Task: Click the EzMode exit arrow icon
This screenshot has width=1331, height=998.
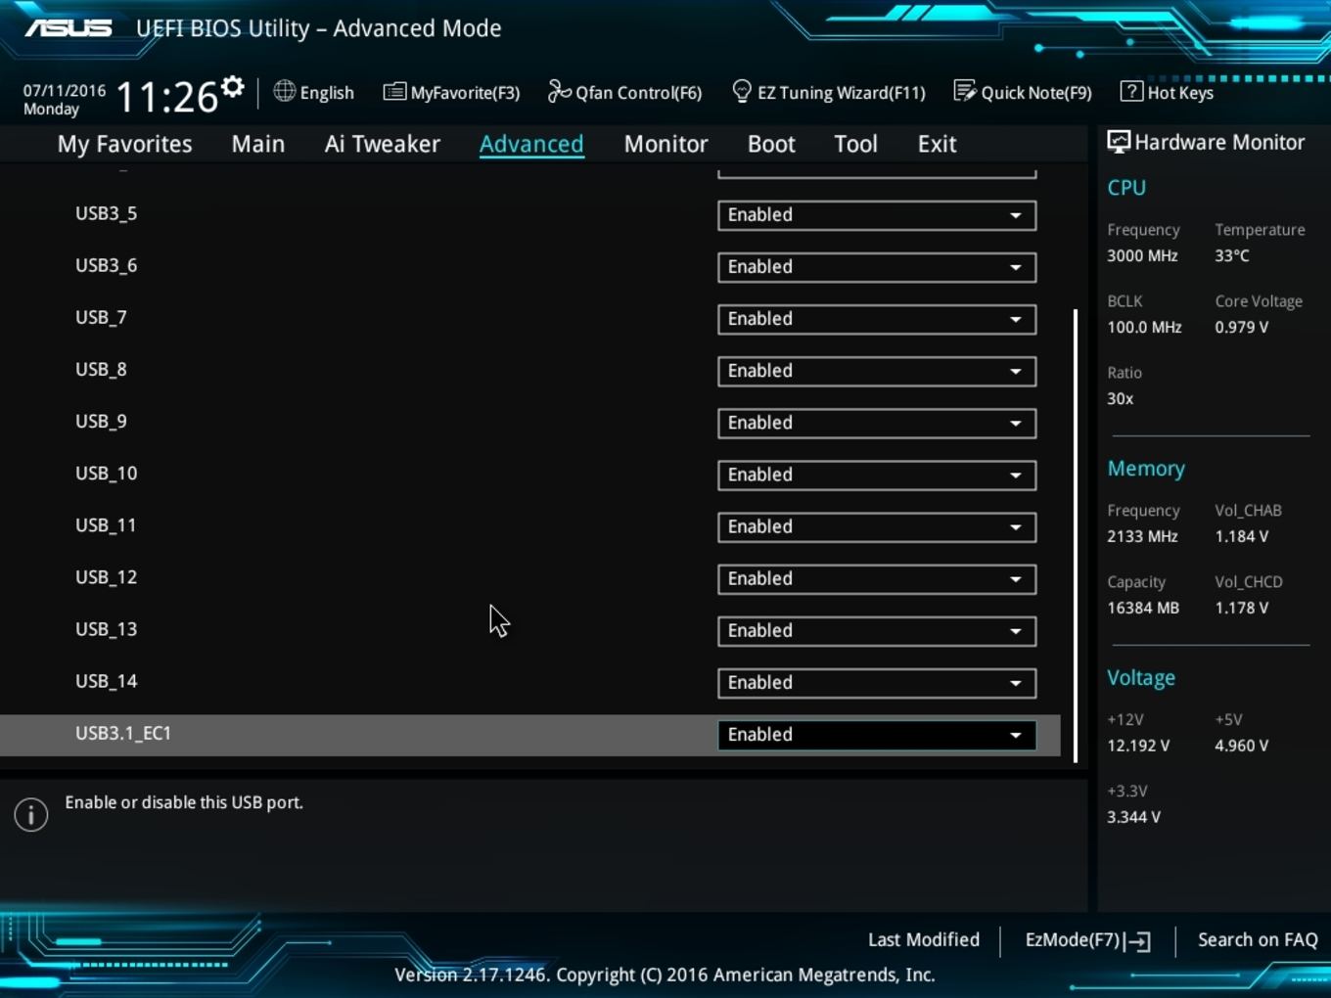Action: pyautogui.click(x=1138, y=941)
